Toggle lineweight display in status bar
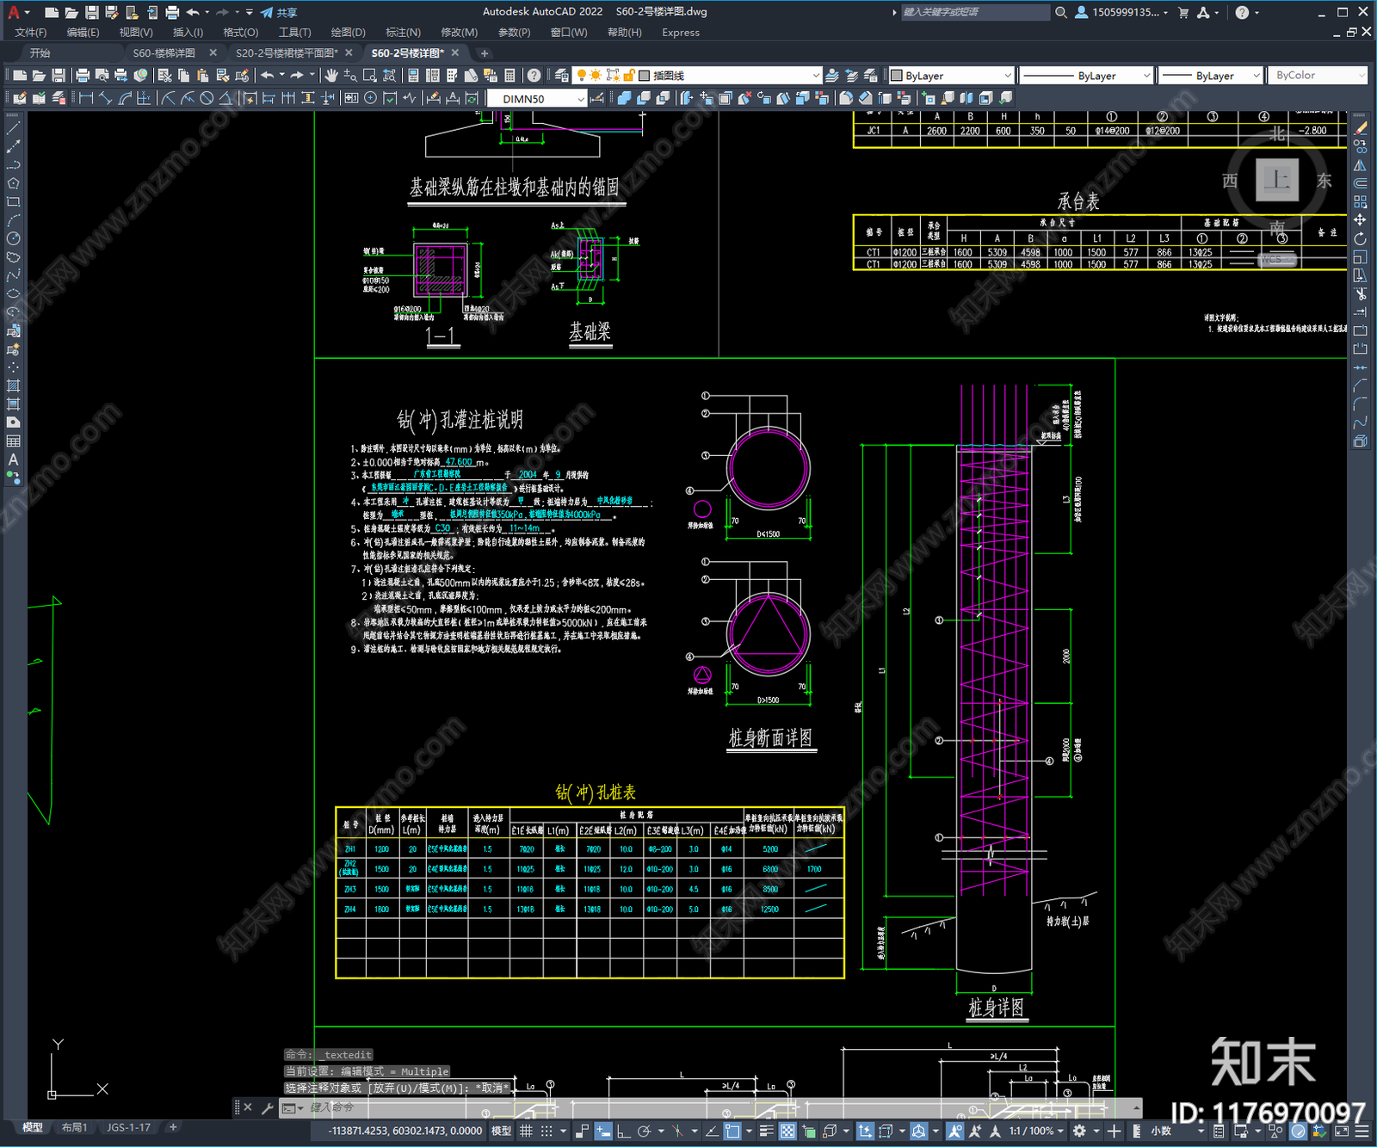The image size is (1377, 1147). 766,1131
